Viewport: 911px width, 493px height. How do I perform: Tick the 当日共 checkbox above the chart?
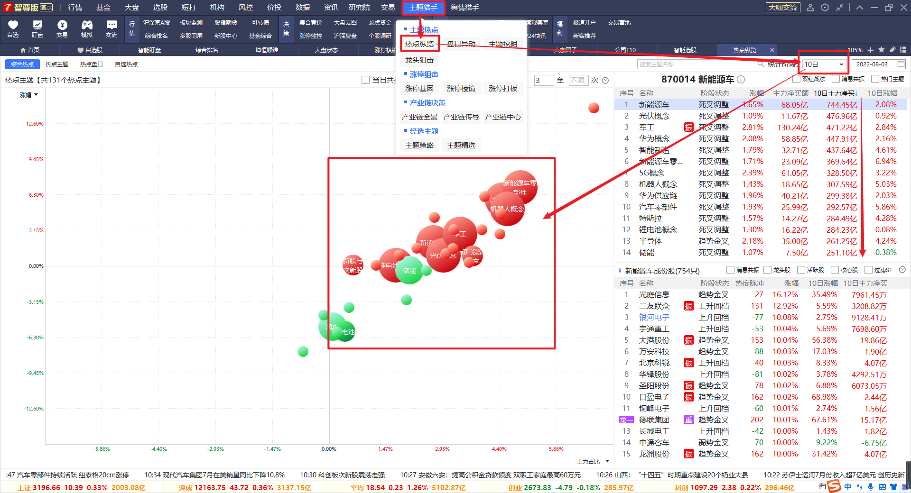[365, 80]
